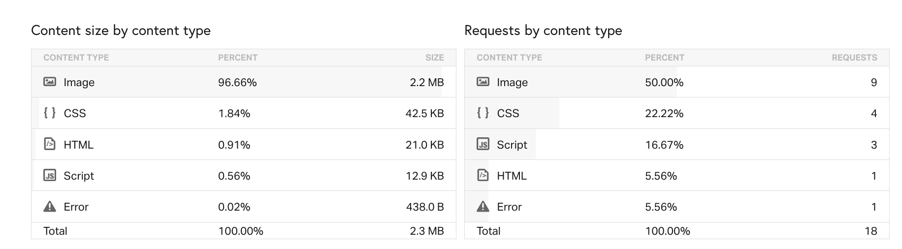
Task: Sort by REQUESTS column header
Action: 854,58
